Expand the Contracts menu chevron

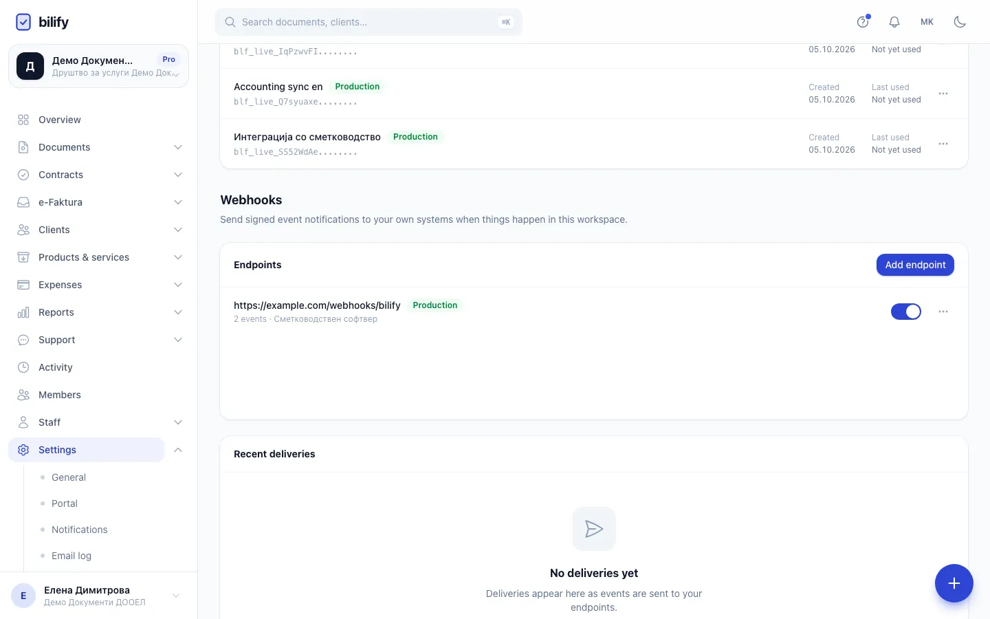pos(178,175)
